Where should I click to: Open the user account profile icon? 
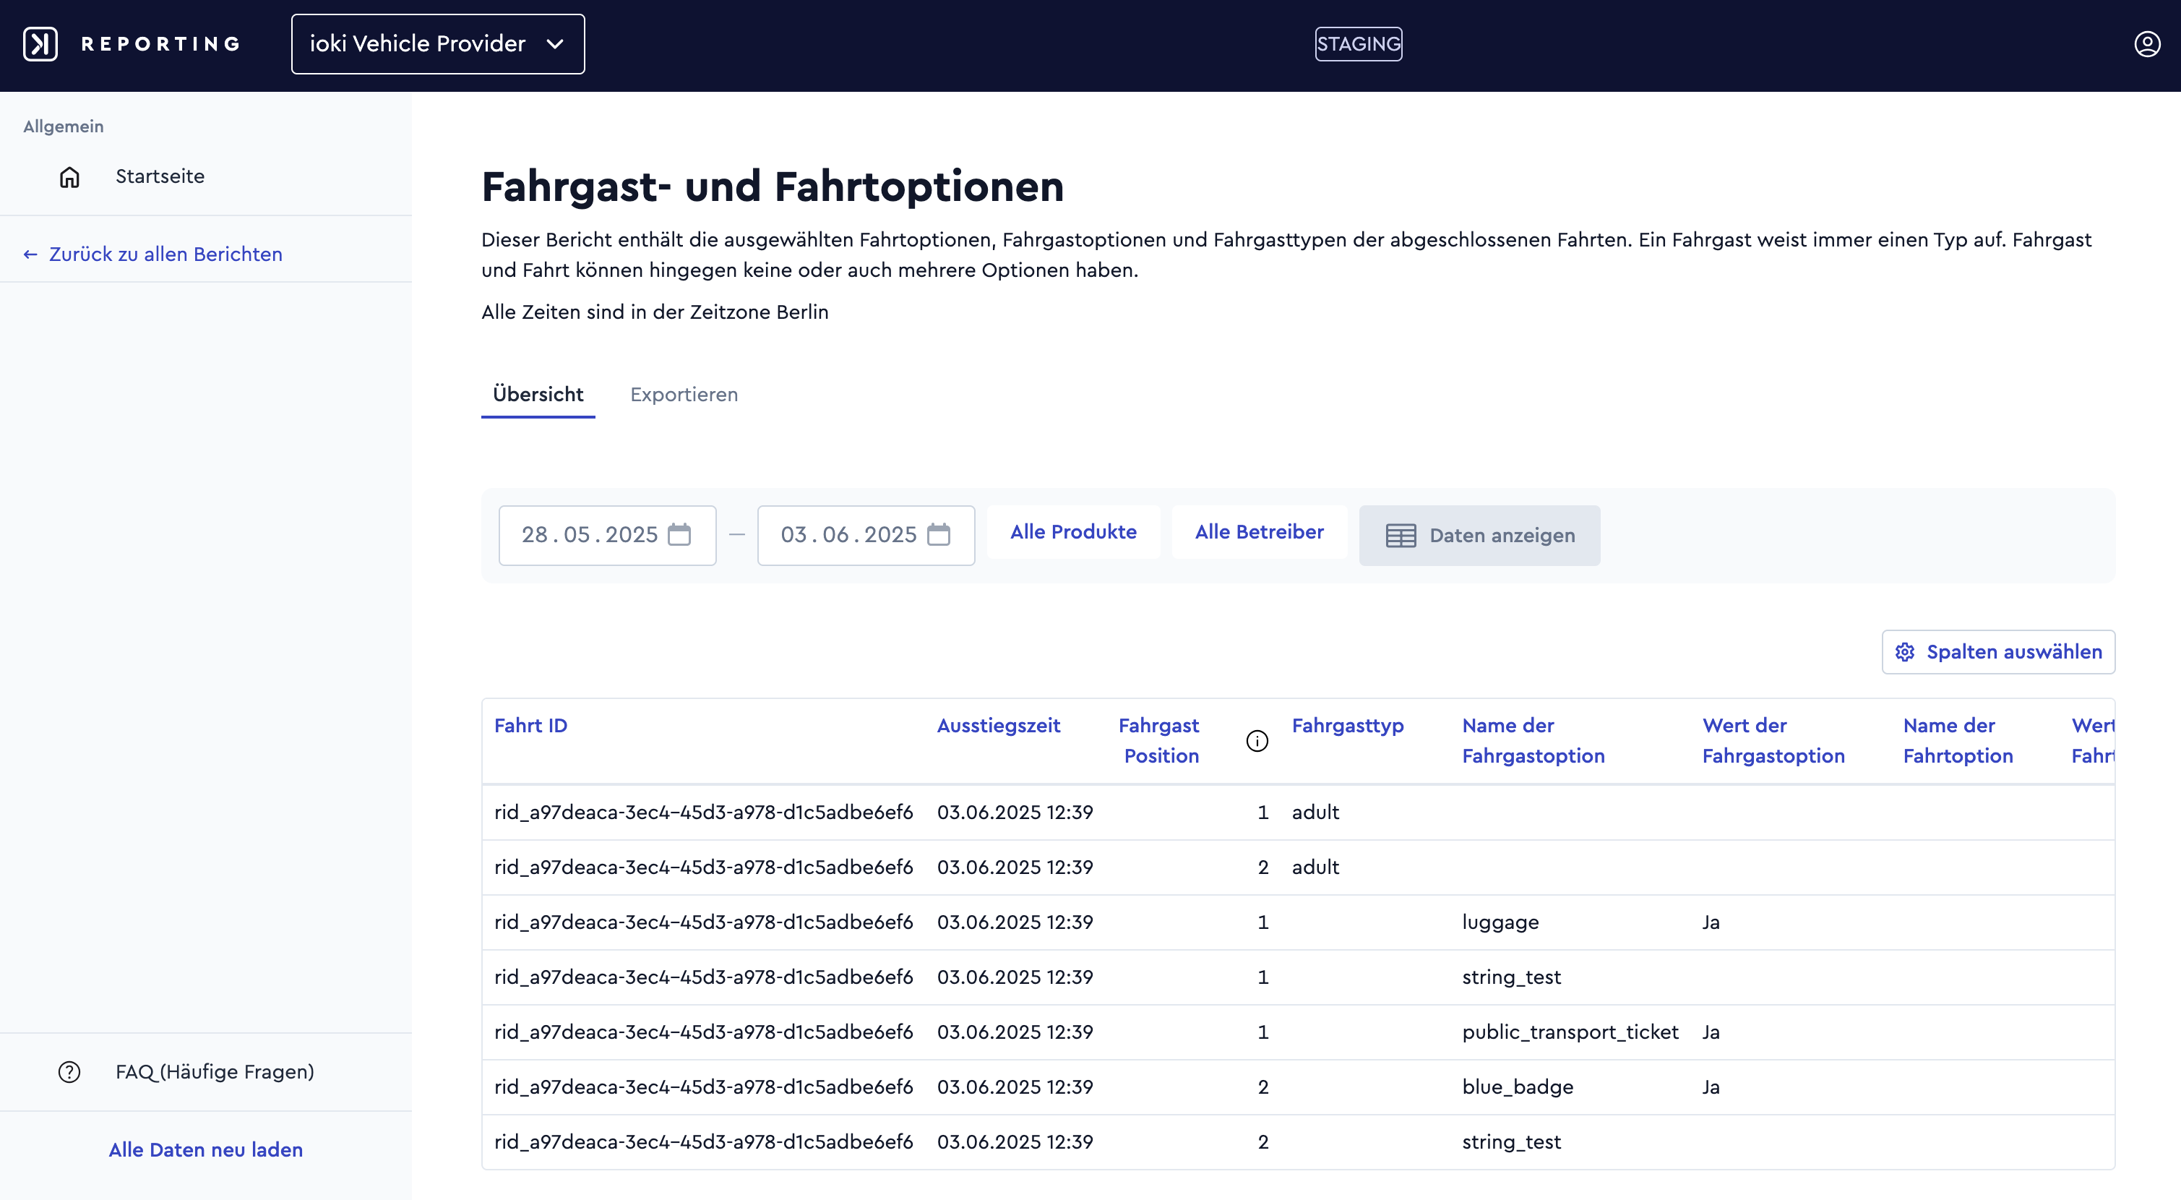click(2147, 44)
